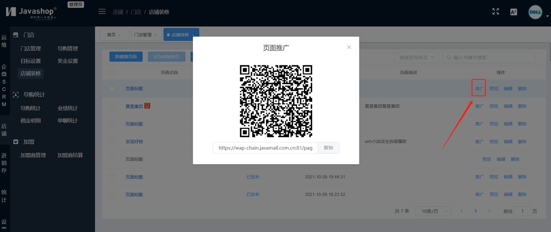Click the red badge icon beside 复星集团

click(x=147, y=106)
